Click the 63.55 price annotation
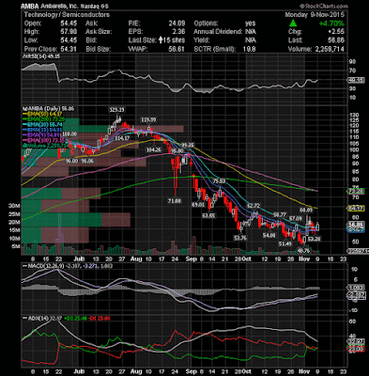Screen dimensions: 369x376 (x=208, y=216)
